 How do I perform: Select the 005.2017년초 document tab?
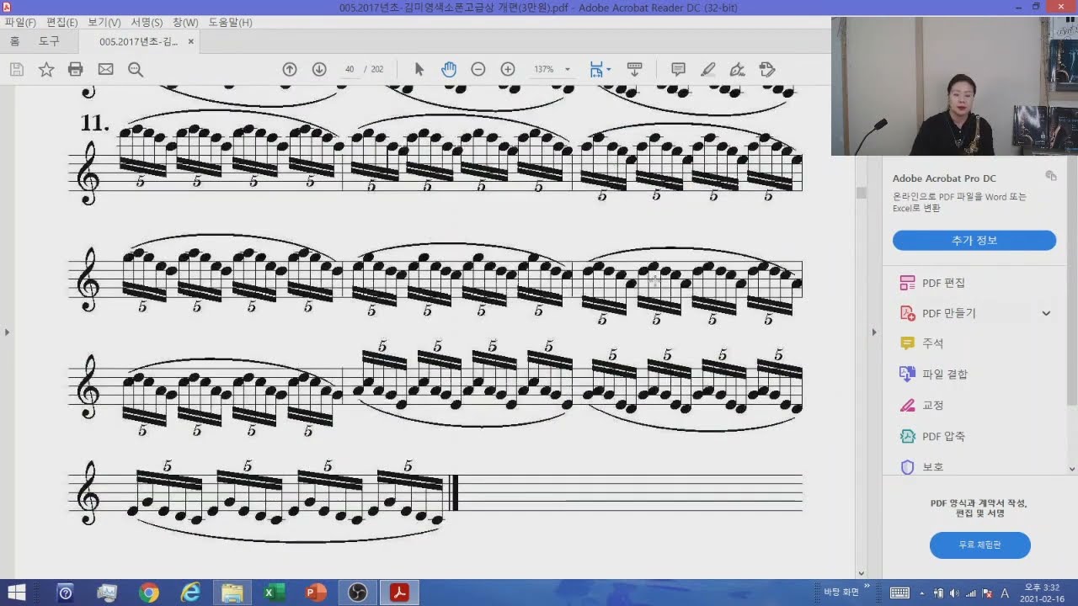click(x=138, y=41)
